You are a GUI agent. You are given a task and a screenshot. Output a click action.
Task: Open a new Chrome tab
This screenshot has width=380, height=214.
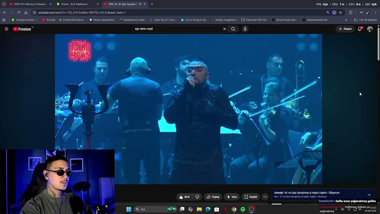pos(152,4)
